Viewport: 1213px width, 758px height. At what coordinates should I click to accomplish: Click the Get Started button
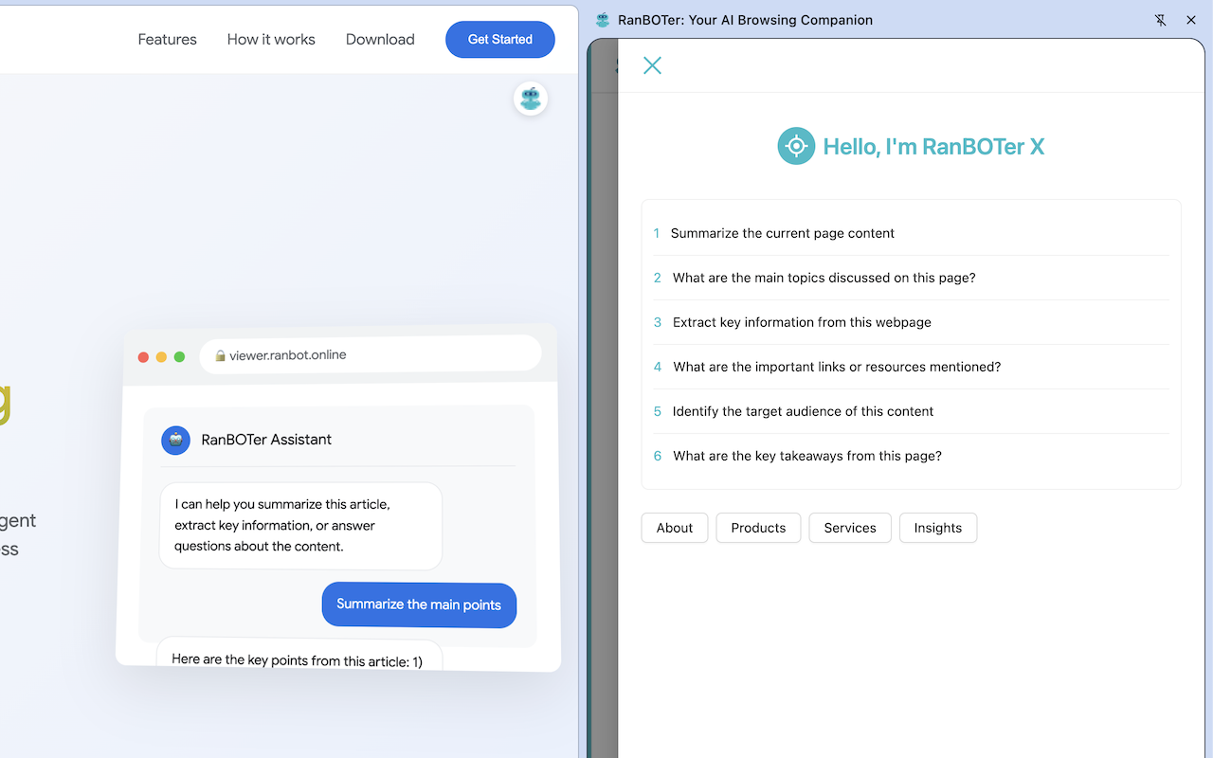[x=500, y=39]
